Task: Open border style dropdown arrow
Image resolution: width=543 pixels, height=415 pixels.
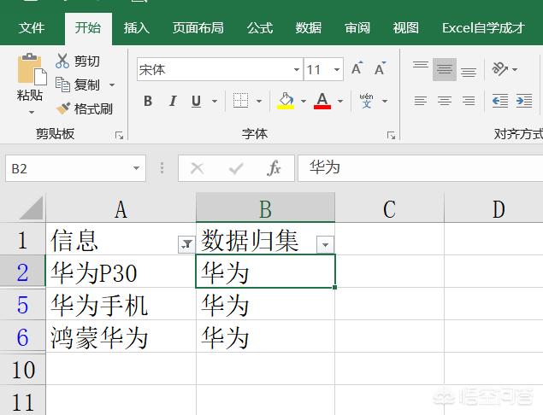Action: coord(259,101)
